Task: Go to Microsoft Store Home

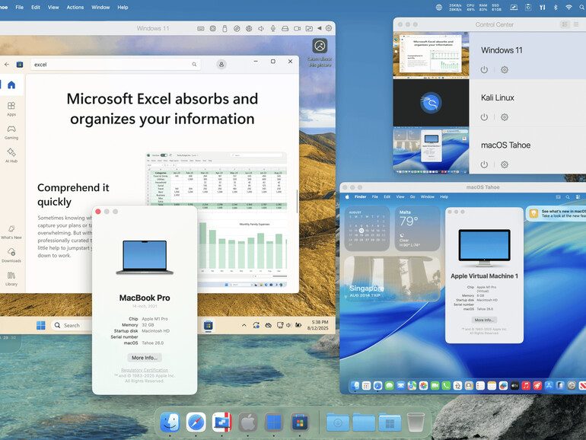Action: pyautogui.click(x=11, y=84)
